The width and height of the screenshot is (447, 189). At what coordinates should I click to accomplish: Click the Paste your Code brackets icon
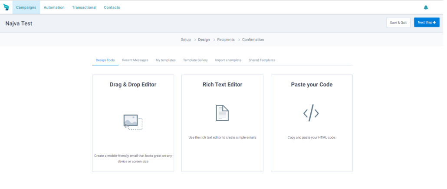pyautogui.click(x=311, y=113)
